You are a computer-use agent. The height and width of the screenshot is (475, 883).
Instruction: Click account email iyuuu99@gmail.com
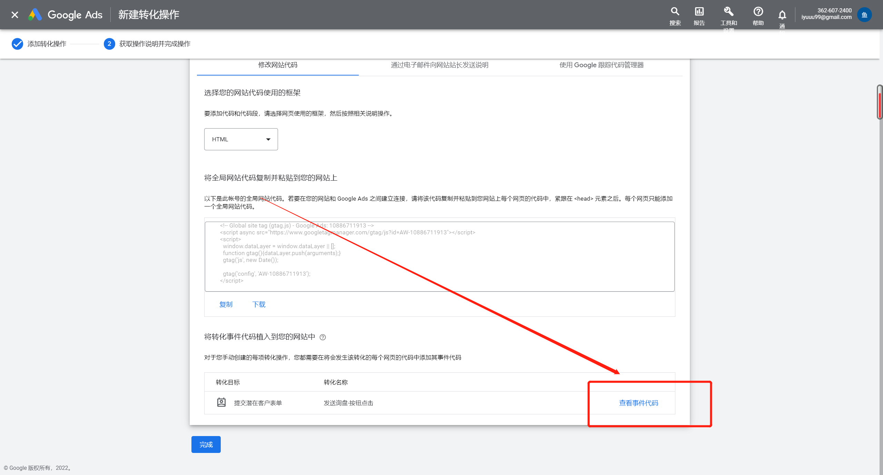click(x=826, y=17)
